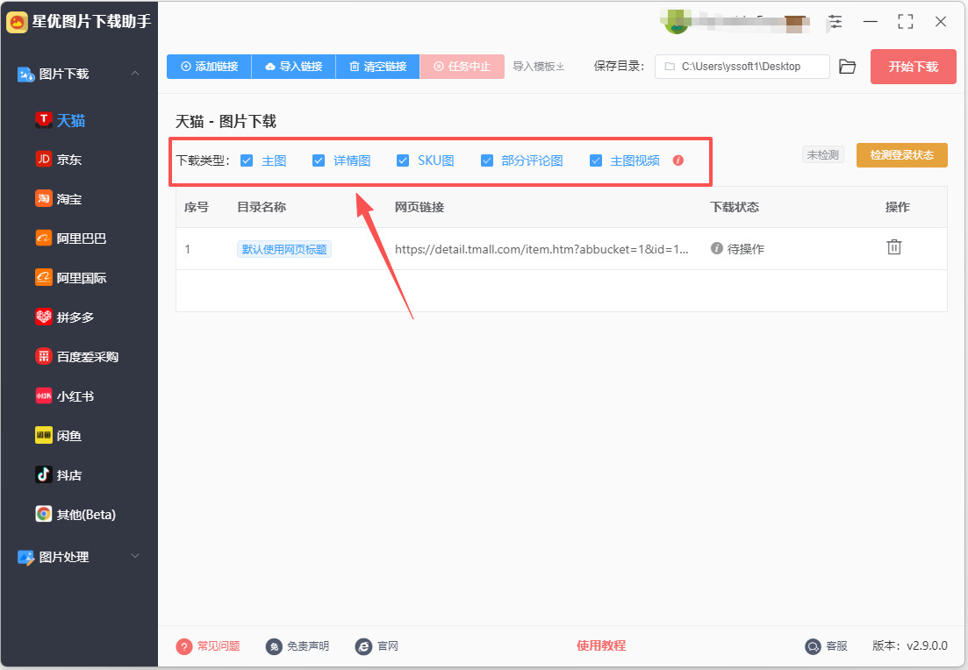
Task: Open the settings sliders icon in title bar
Action: click(x=835, y=22)
